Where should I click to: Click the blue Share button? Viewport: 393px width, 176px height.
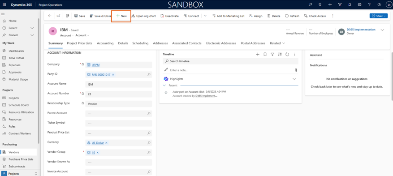click(x=379, y=16)
